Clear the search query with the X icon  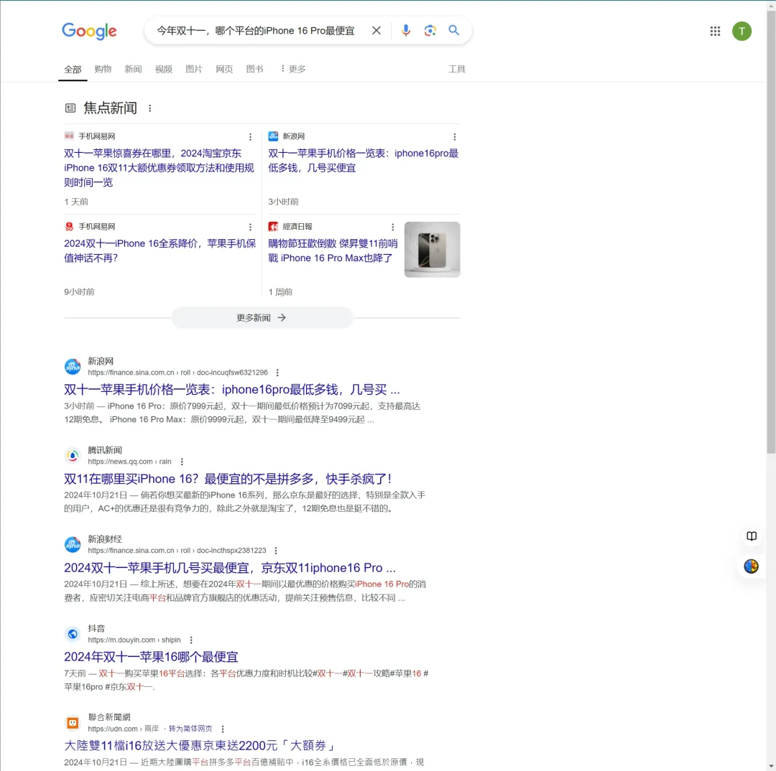click(376, 31)
